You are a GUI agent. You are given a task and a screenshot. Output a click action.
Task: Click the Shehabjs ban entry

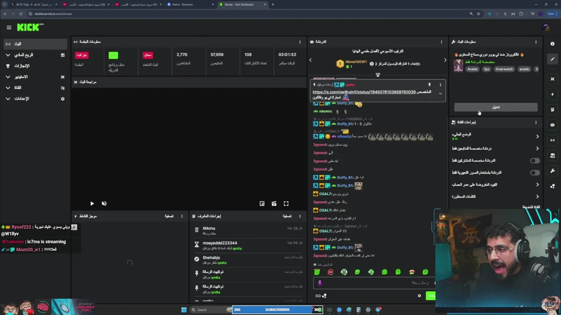(x=248, y=260)
